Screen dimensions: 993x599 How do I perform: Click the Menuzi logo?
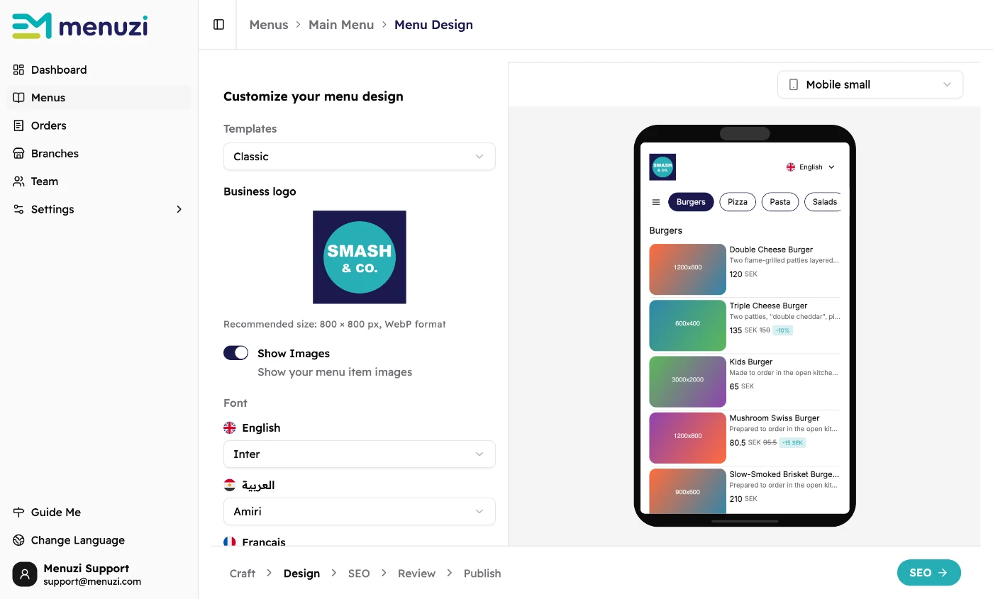(80, 26)
